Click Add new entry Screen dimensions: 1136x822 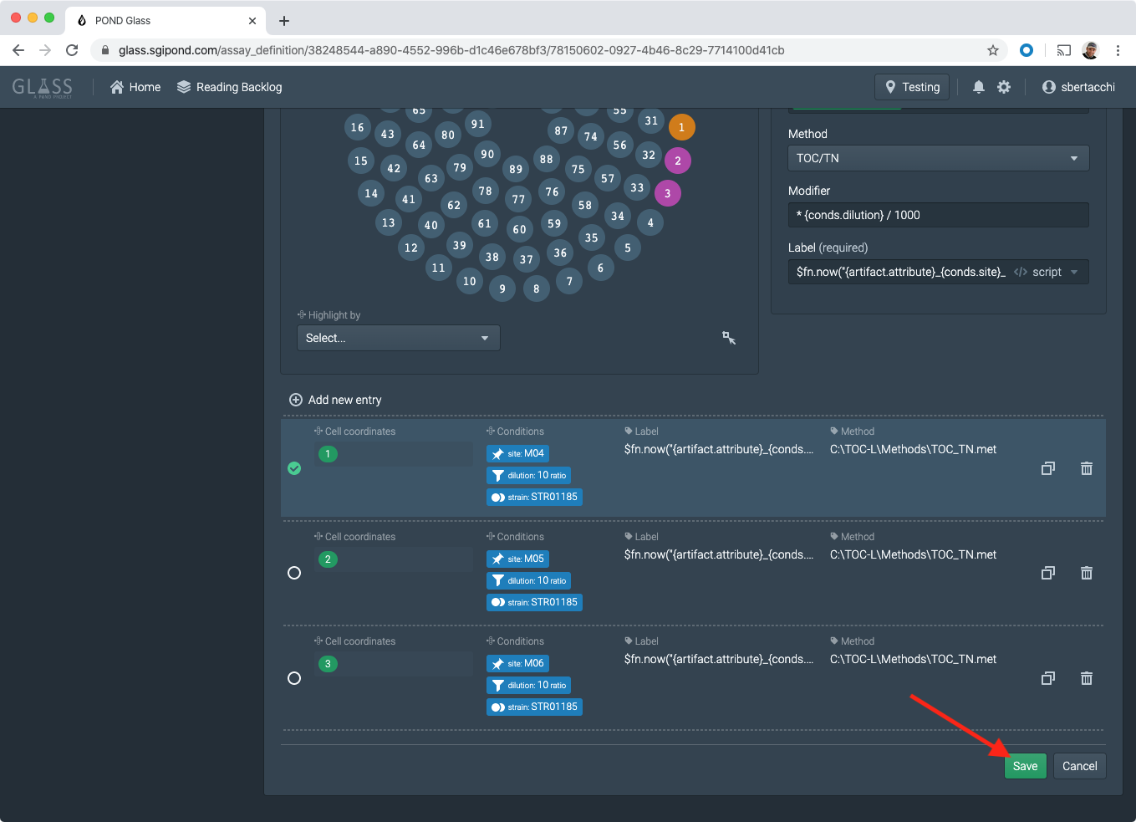[x=335, y=400]
